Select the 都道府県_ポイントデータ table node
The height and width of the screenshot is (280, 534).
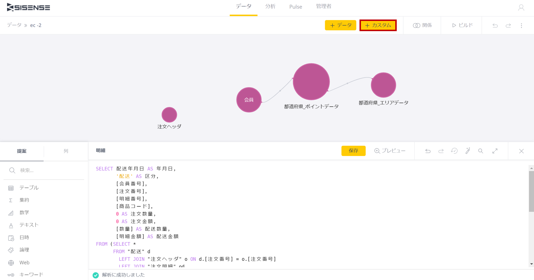(311, 81)
